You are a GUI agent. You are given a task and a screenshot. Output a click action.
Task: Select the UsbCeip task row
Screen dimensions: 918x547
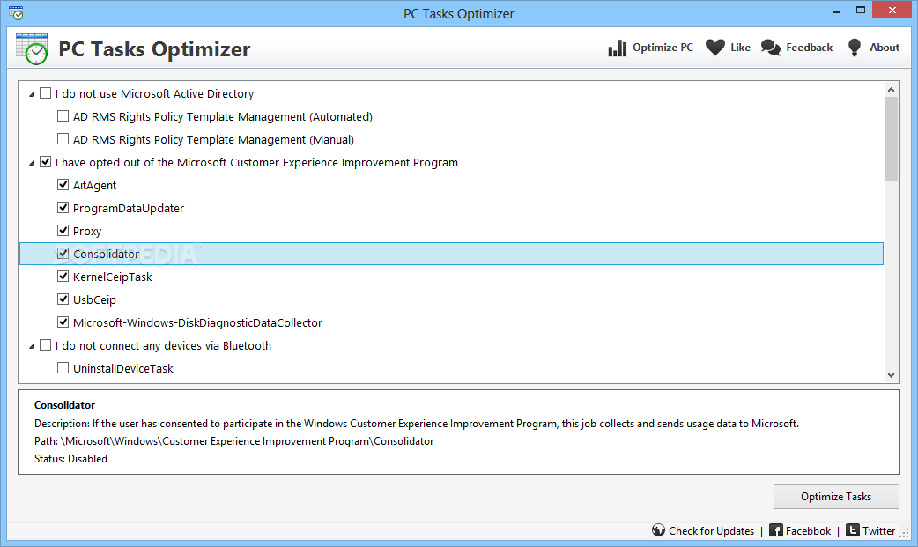click(x=94, y=299)
